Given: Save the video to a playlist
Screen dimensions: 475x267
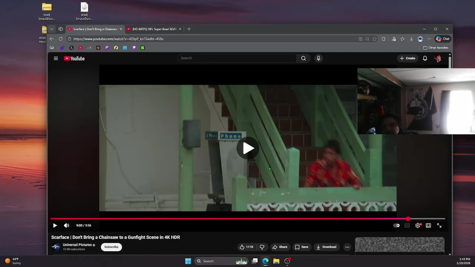Looking at the screenshot, I should click(x=302, y=247).
